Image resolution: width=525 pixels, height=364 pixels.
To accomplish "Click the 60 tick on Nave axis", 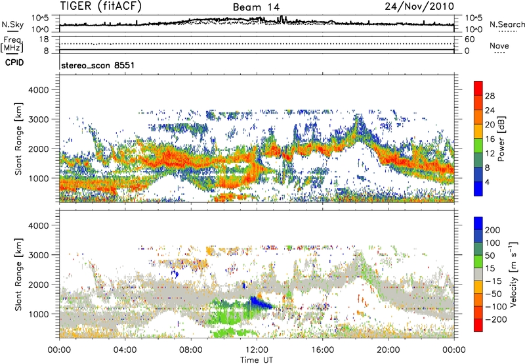I will (469, 39).
